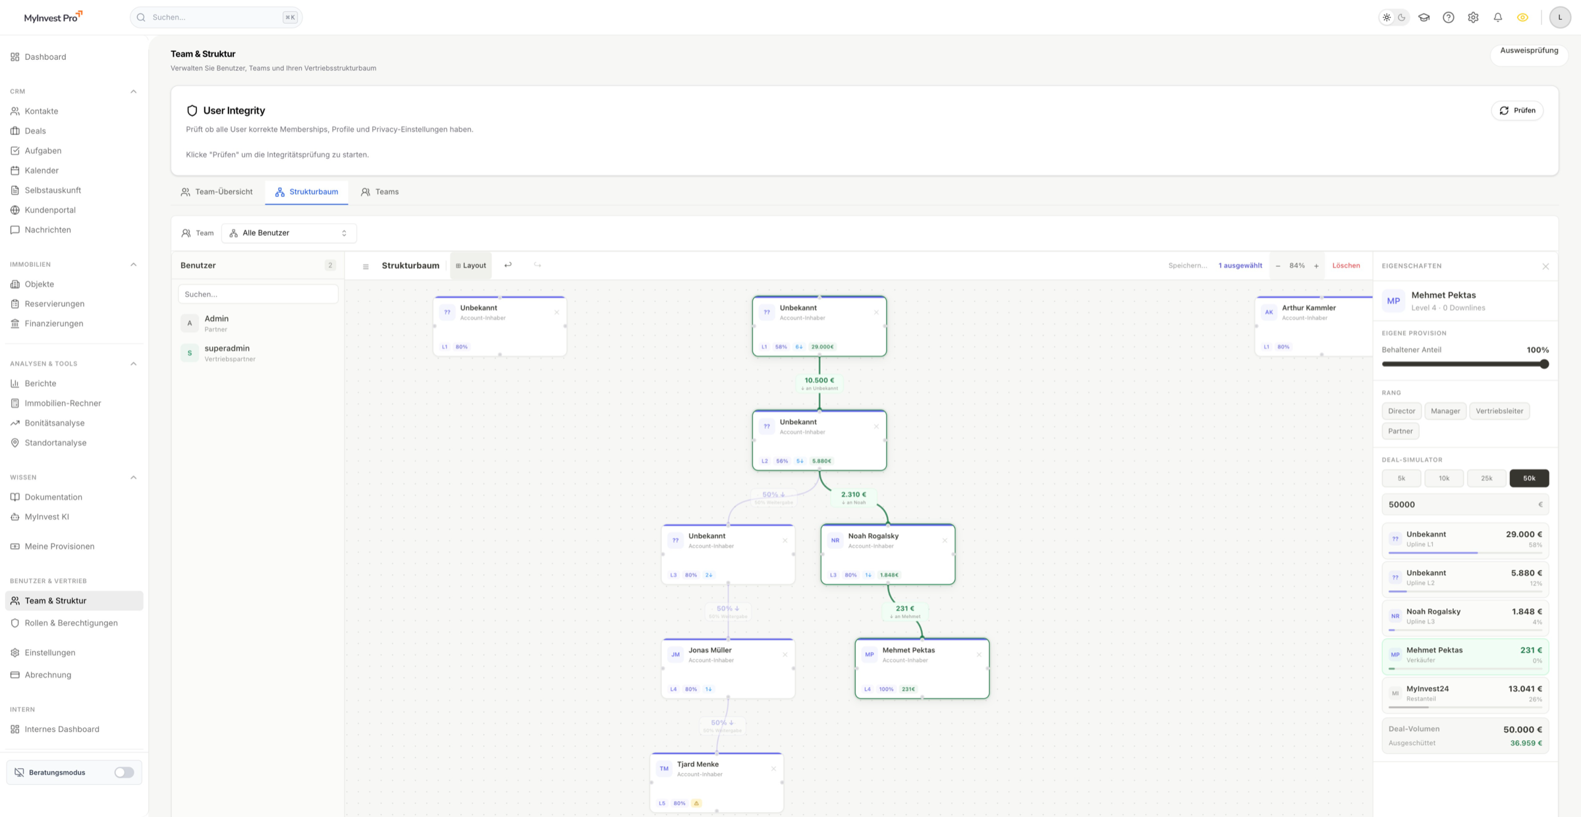Click the undo arrow in Strukturbaum toolbar
Image resolution: width=1581 pixels, height=817 pixels.
(508, 265)
